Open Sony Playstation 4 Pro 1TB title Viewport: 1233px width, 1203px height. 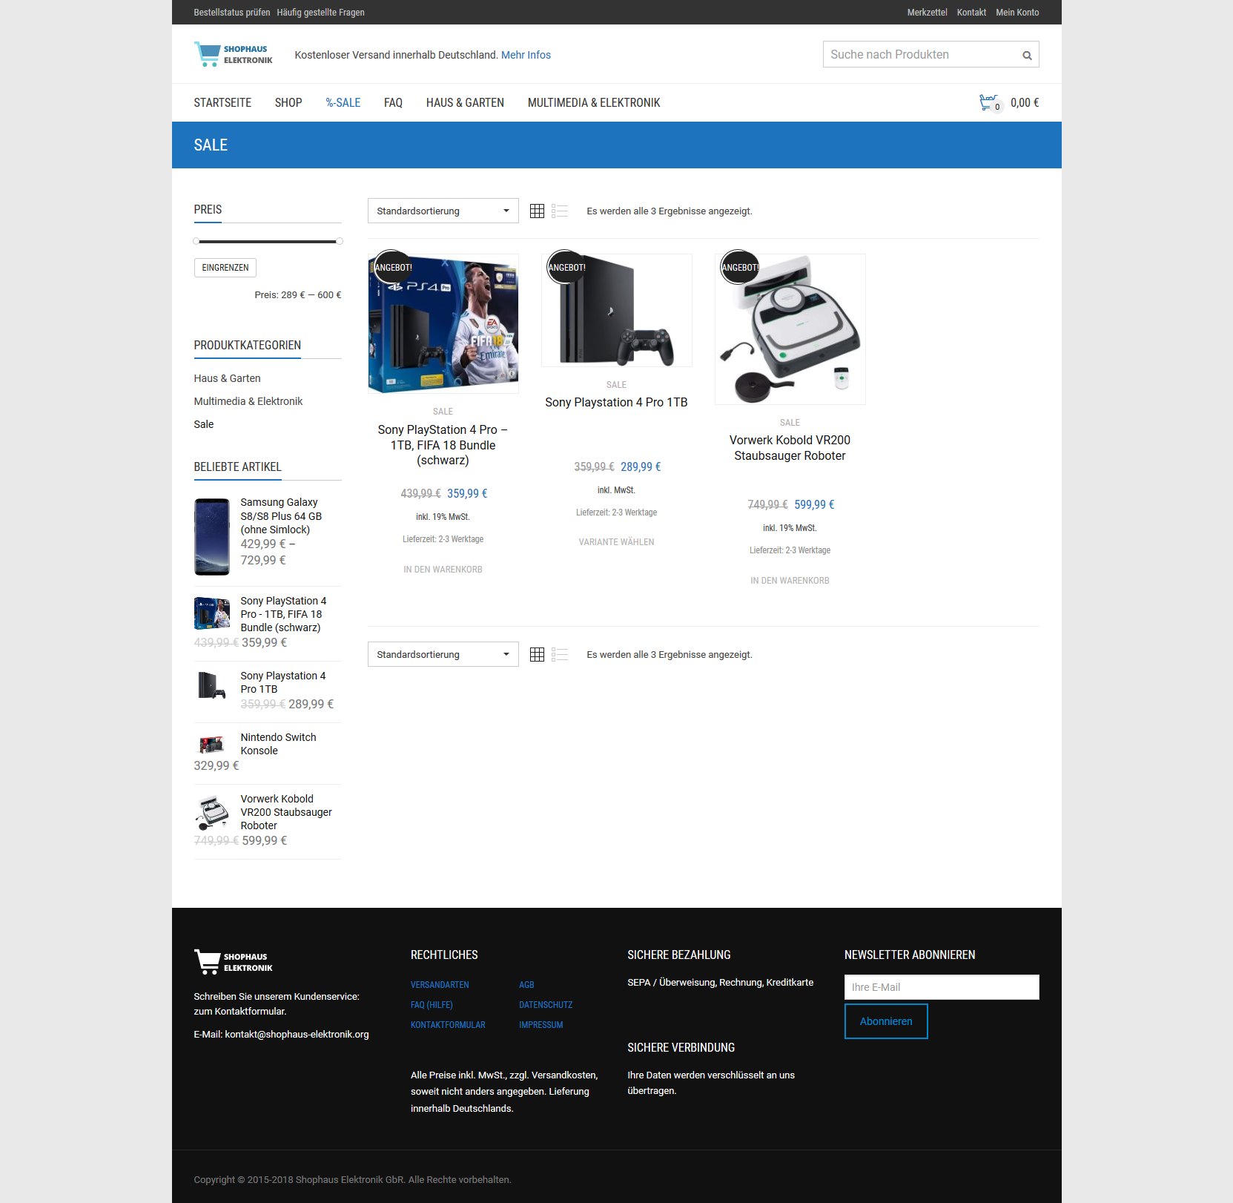tap(617, 402)
